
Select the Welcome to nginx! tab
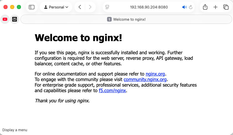(126, 19)
